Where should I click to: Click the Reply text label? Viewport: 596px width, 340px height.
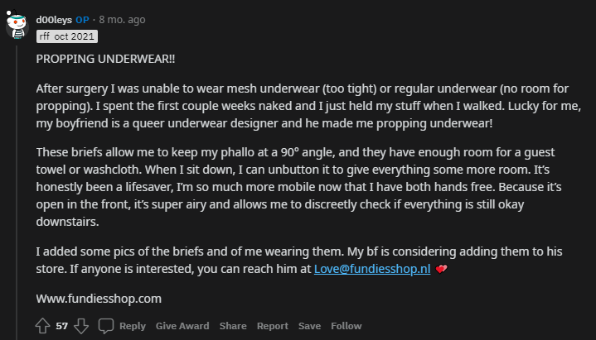133,326
